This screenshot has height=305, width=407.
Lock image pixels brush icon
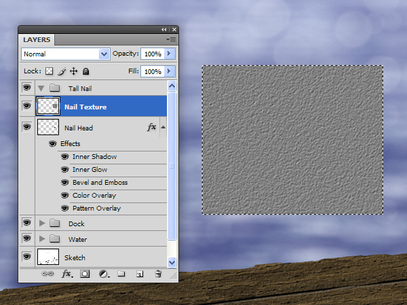pyautogui.click(x=62, y=71)
